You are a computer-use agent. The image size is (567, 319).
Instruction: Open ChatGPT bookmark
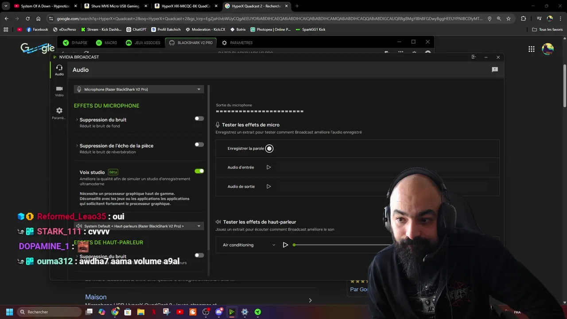[136, 29]
